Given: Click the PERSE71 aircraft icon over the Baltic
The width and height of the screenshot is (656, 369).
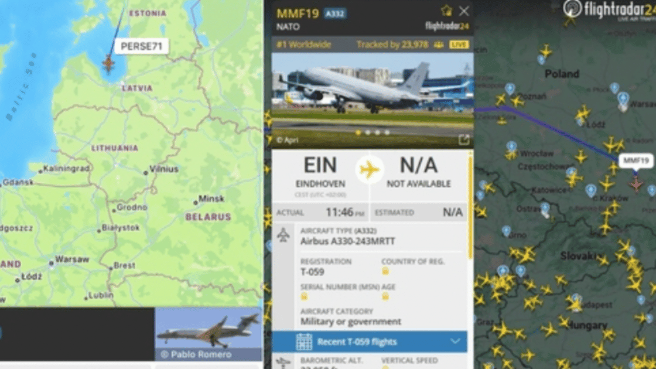Looking at the screenshot, I should tap(109, 63).
